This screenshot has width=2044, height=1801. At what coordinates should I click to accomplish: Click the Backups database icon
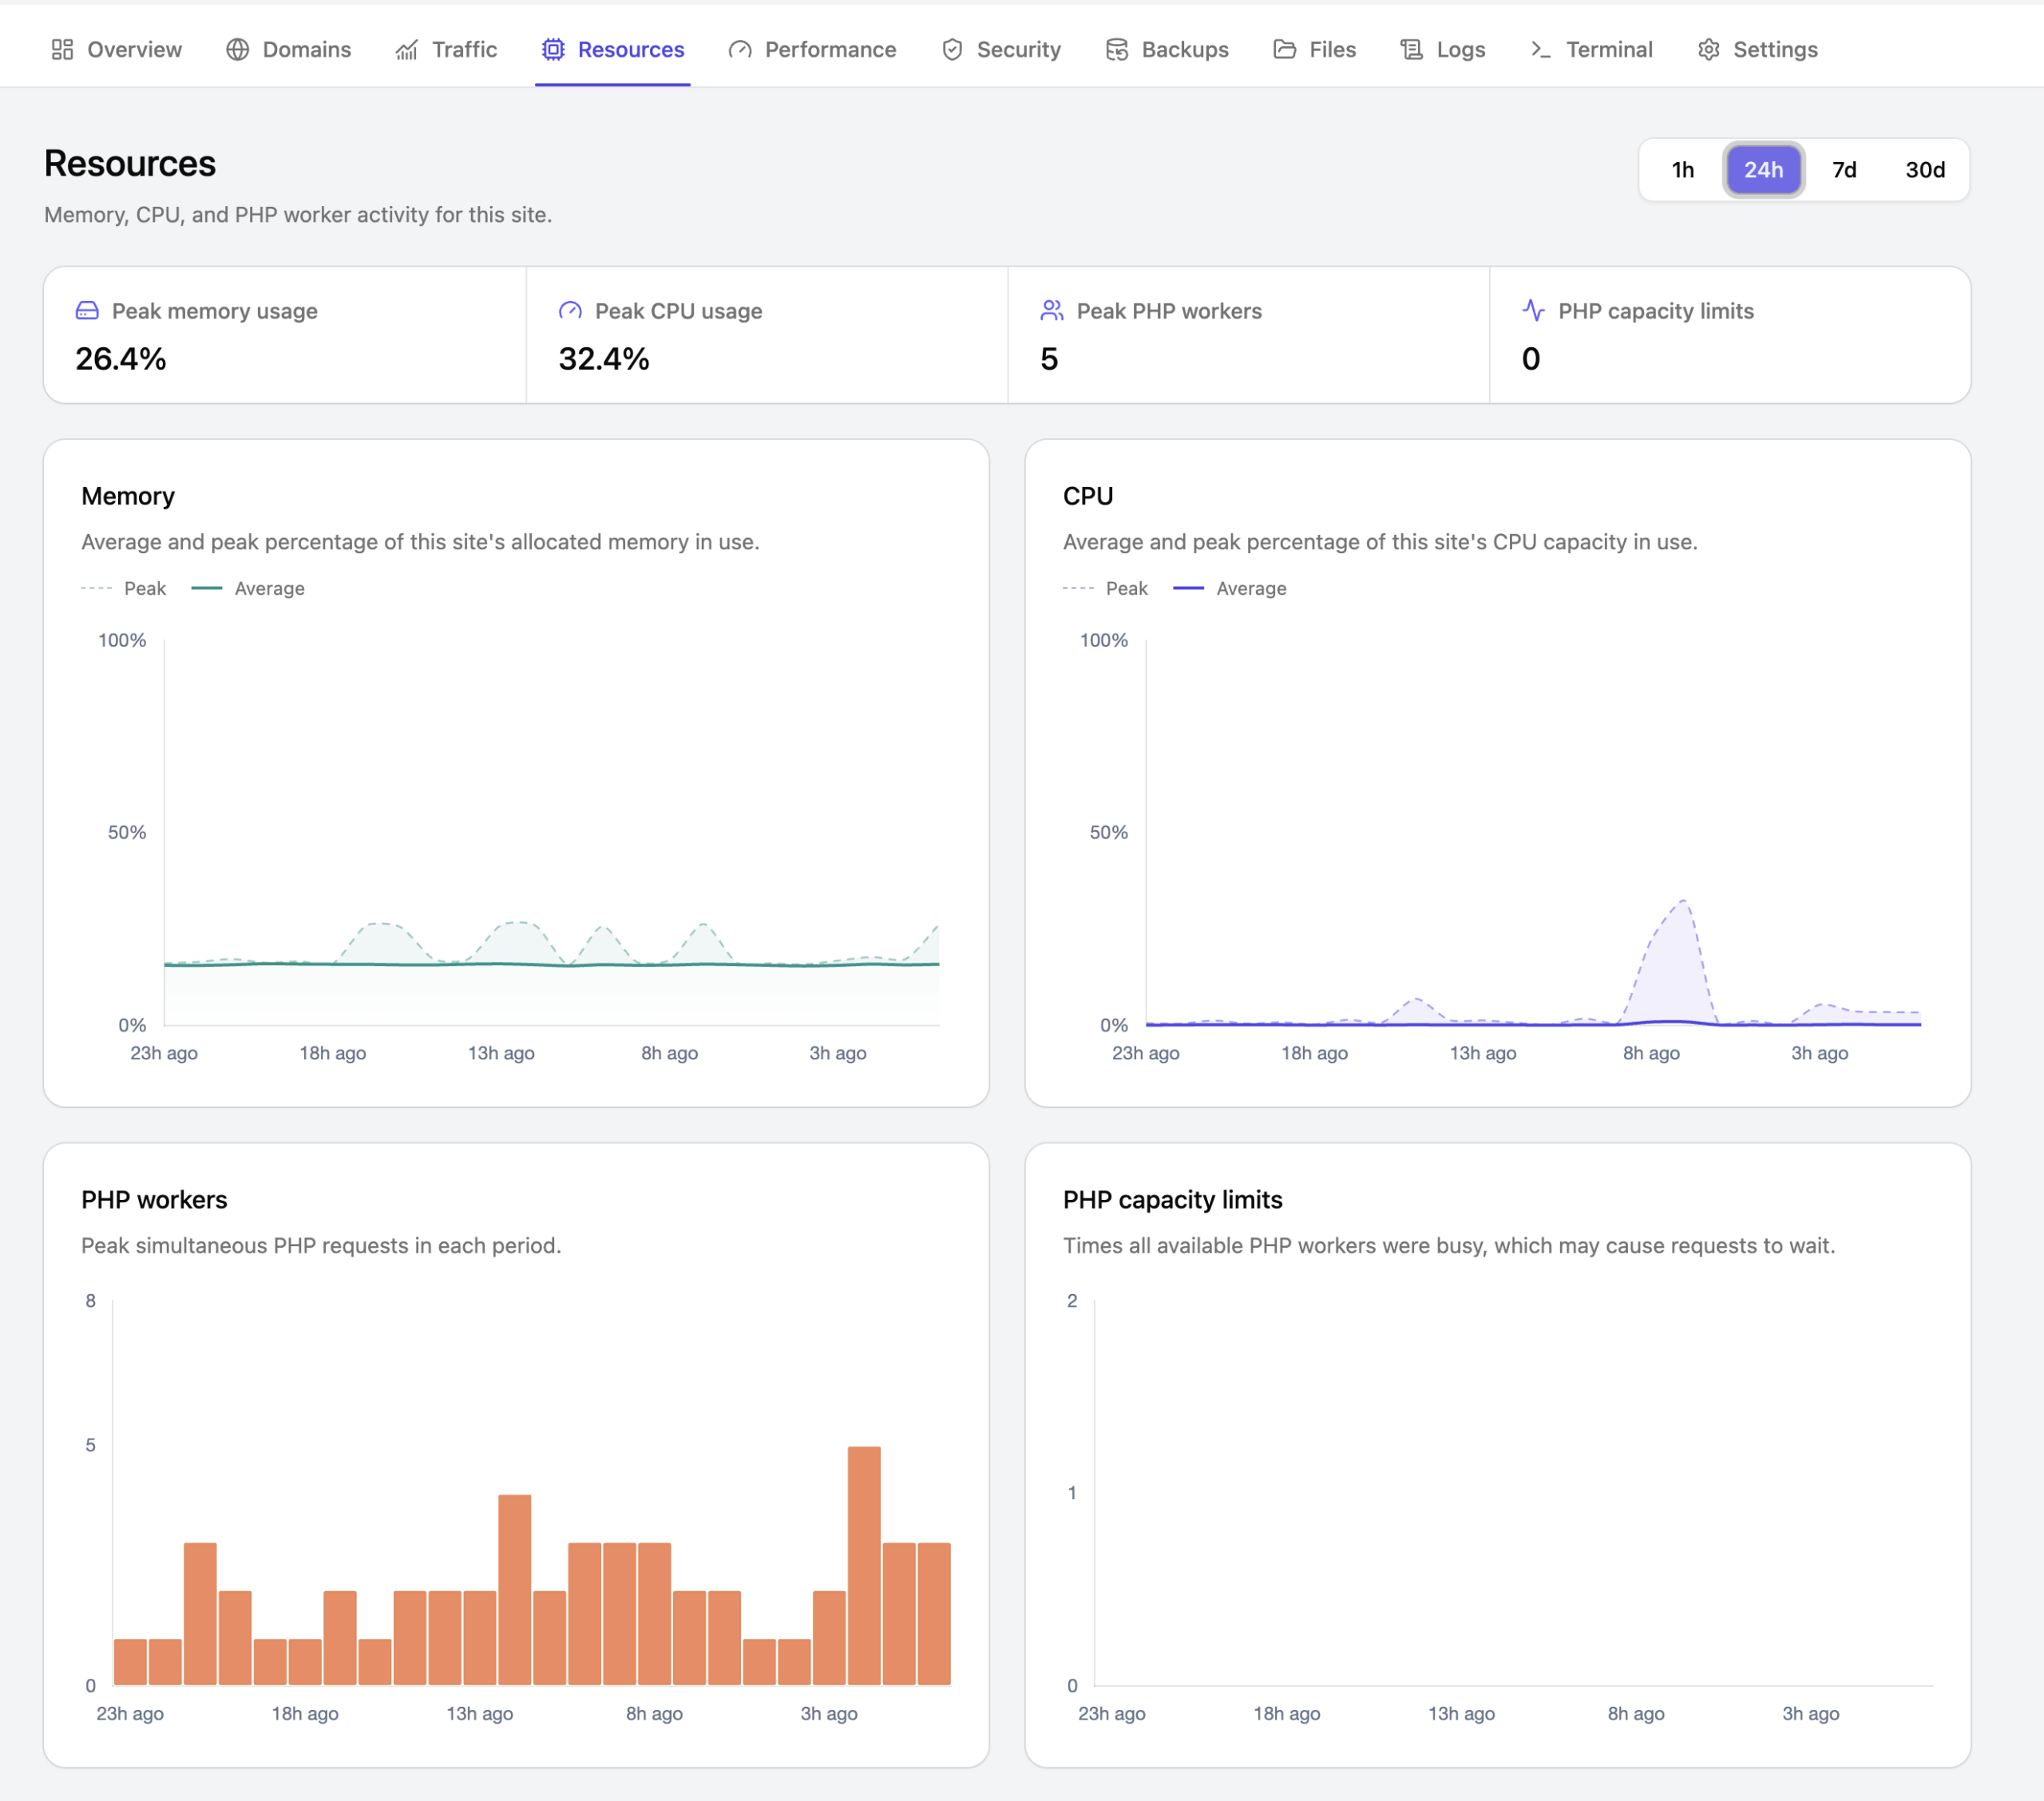click(1117, 49)
